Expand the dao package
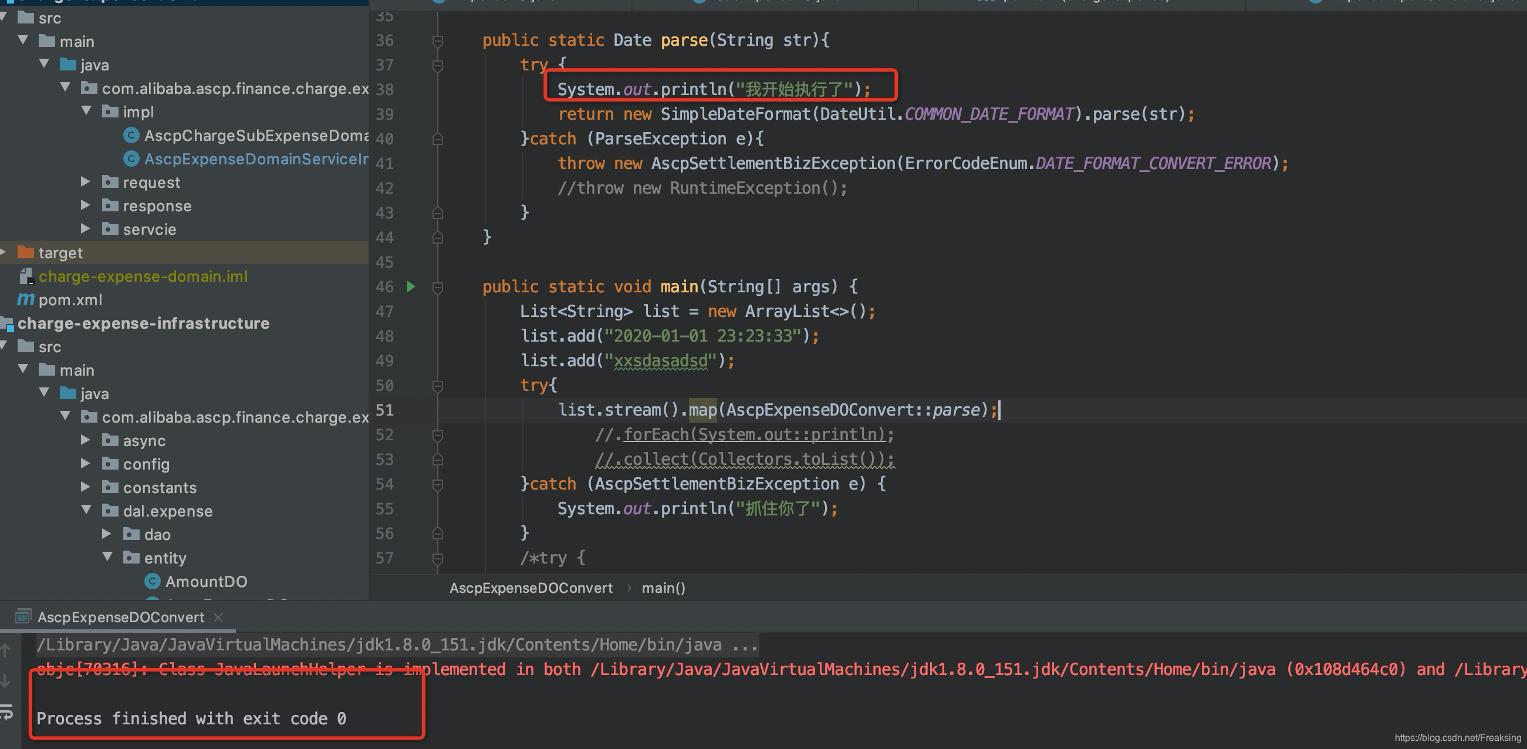 pyautogui.click(x=107, y=534)
